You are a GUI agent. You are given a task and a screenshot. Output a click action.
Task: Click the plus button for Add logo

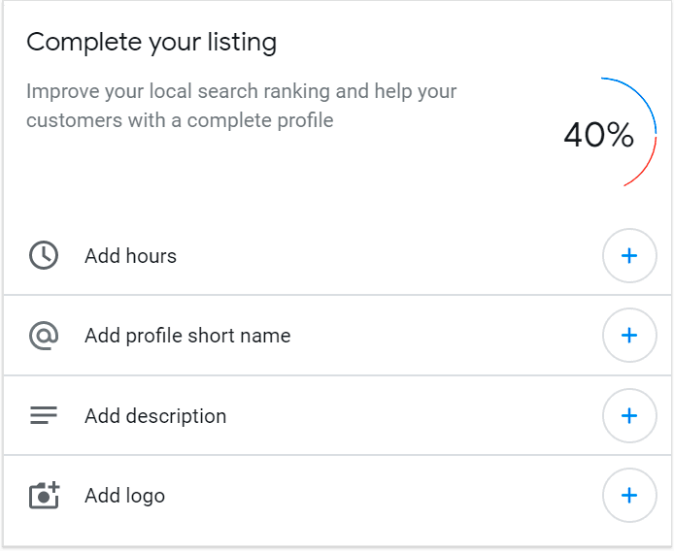[629, 495]
